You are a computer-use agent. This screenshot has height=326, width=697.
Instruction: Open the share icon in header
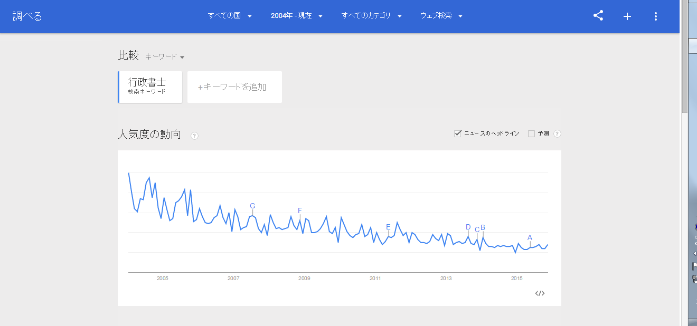pos(598,16)
